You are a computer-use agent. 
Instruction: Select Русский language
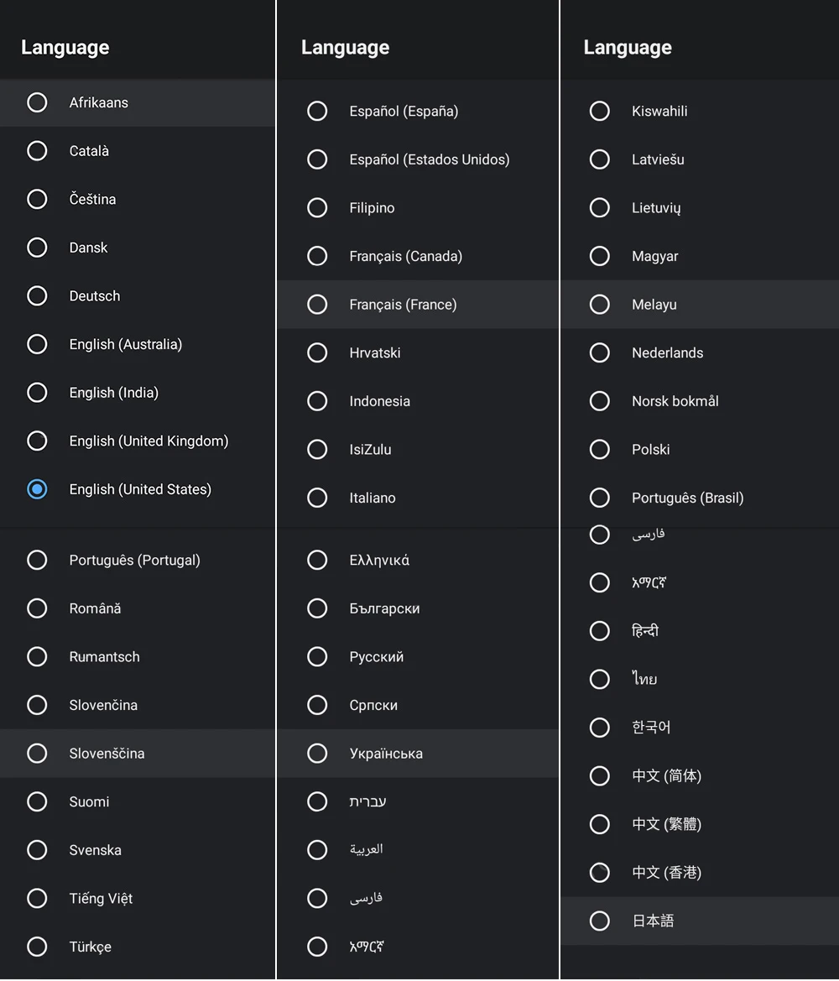coord(417,657)
